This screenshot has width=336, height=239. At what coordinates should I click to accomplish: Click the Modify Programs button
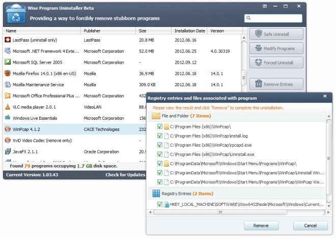276,48
